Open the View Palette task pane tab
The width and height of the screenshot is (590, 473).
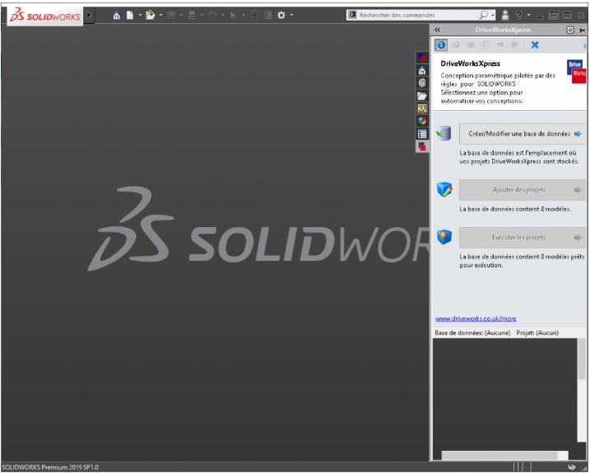422,109
